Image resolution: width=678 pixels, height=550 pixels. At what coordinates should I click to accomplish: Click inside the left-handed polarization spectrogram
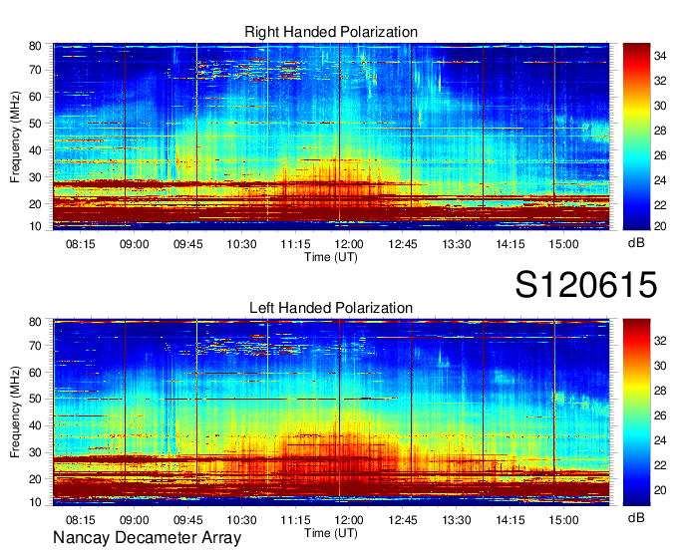[331, 412]
